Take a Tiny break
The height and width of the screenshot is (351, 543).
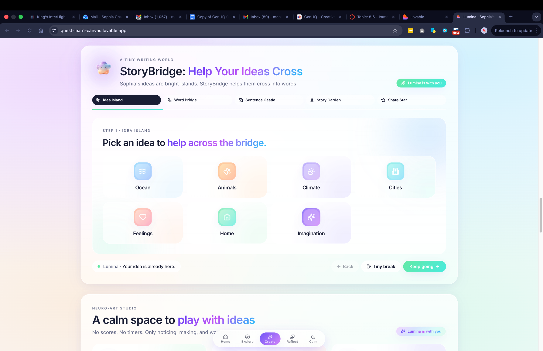pyautogui.click(x=381, y=266)
